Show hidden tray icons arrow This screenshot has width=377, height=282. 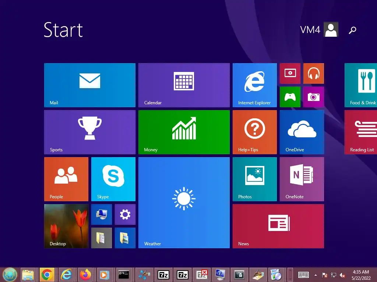click(316, 275)
